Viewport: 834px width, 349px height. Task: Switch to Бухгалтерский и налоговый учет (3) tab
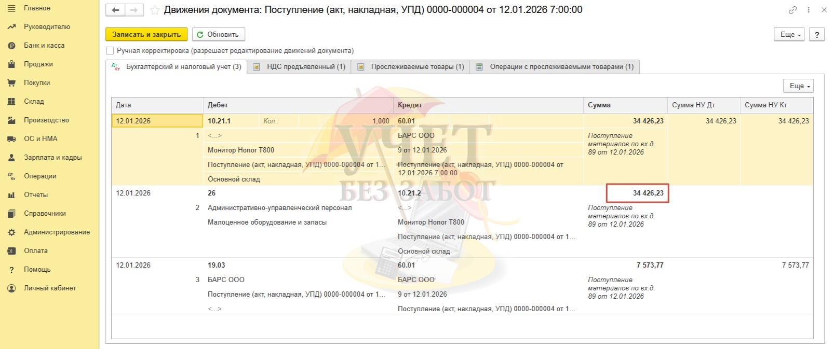[177, 67]
